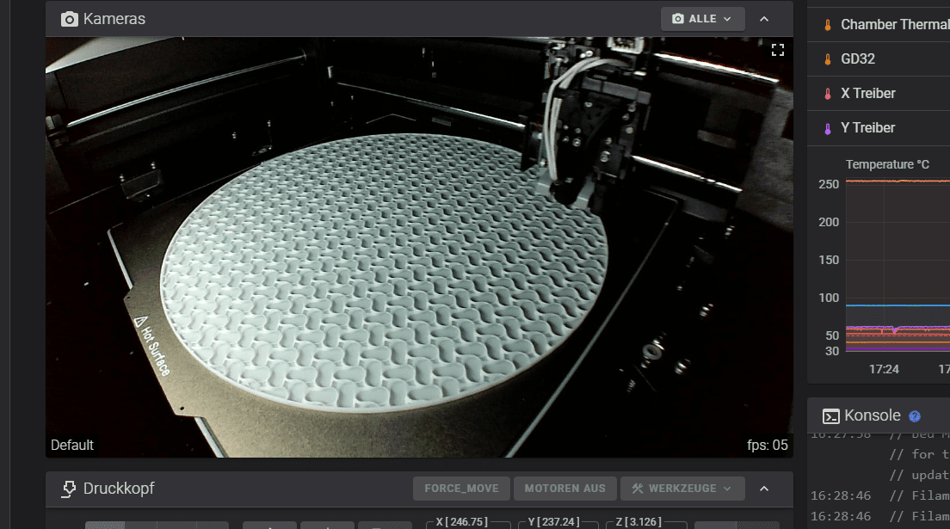Click the Default webcam video feed
This screenshot has width=950, height=529.
click(419, 247)
